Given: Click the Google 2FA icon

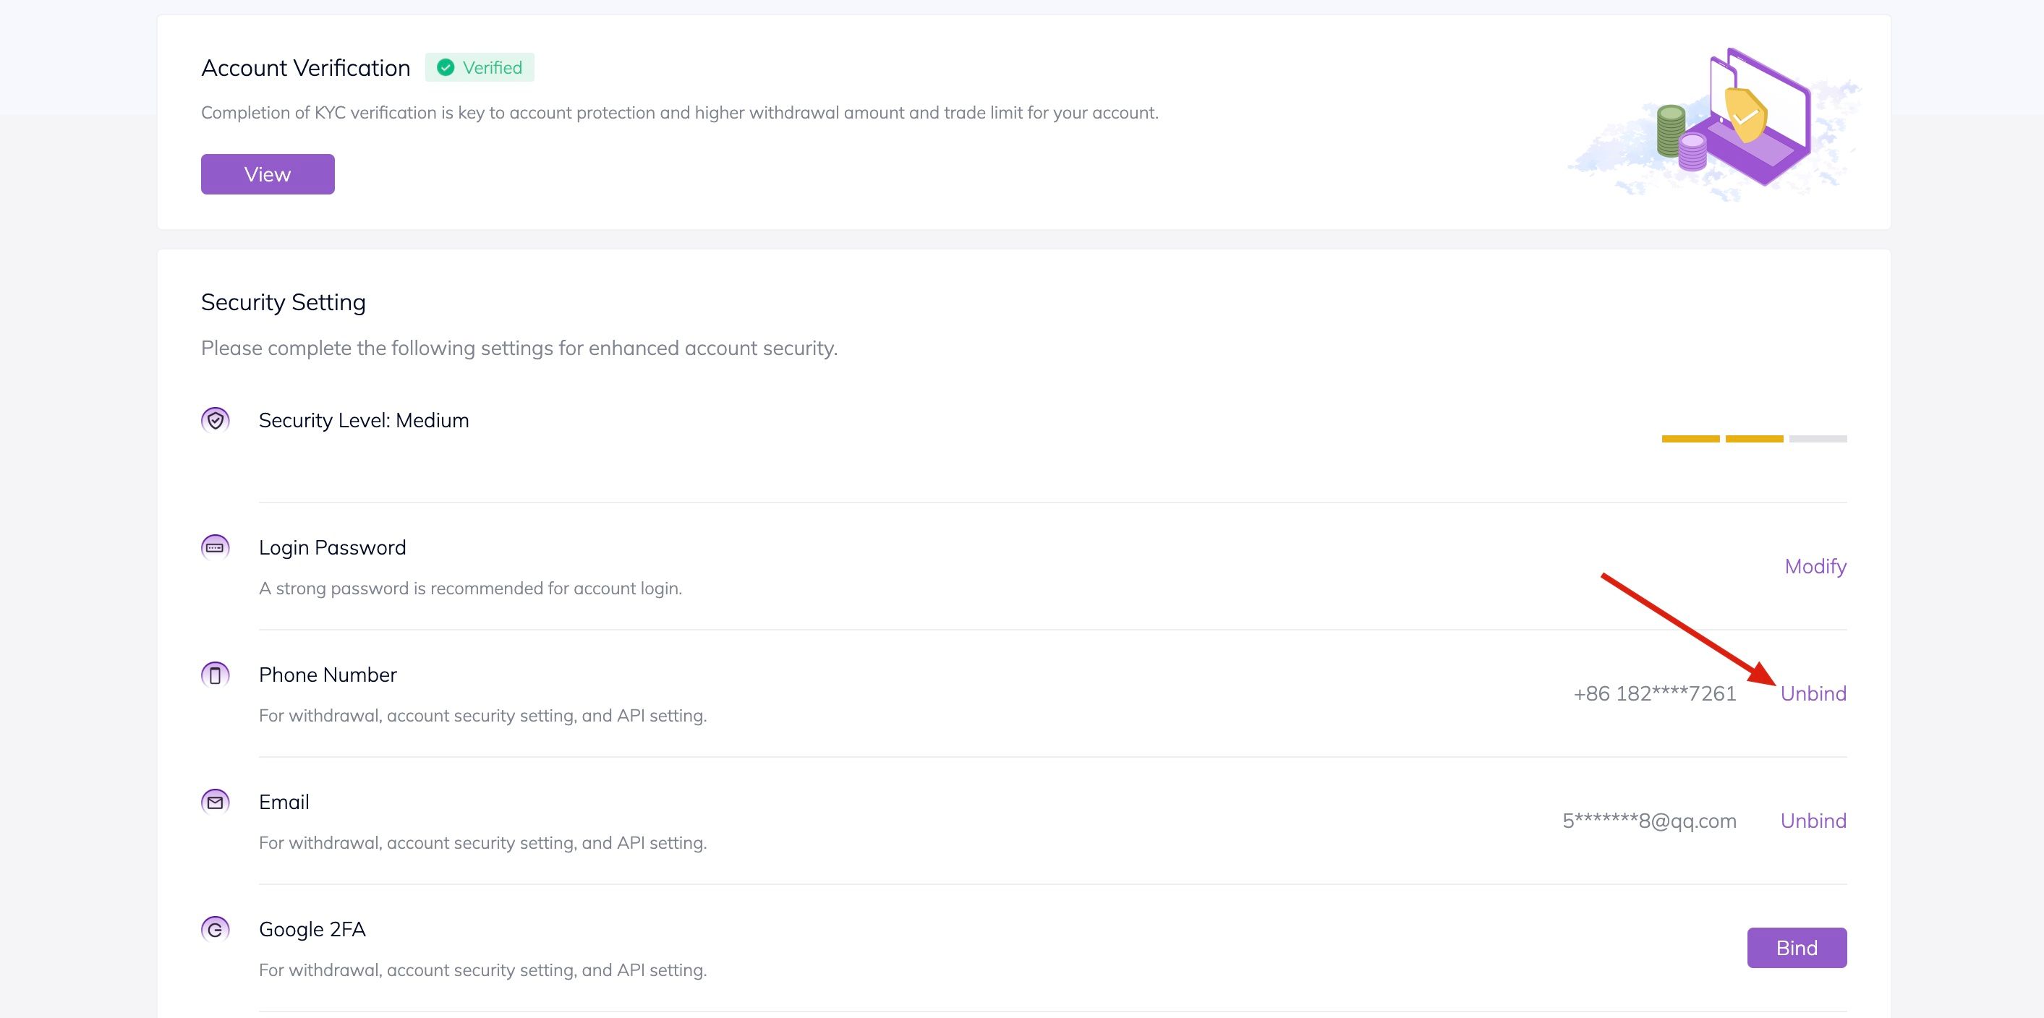Looking at the screenshot, I should point(215,929).
